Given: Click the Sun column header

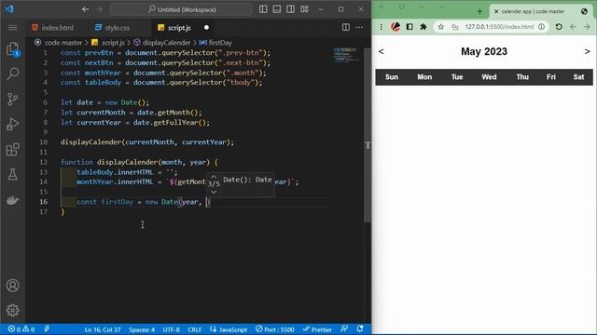Looking at the screenshot, I should 392,77.
